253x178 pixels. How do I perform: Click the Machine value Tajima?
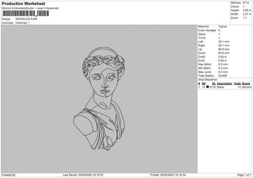point(223,26)
